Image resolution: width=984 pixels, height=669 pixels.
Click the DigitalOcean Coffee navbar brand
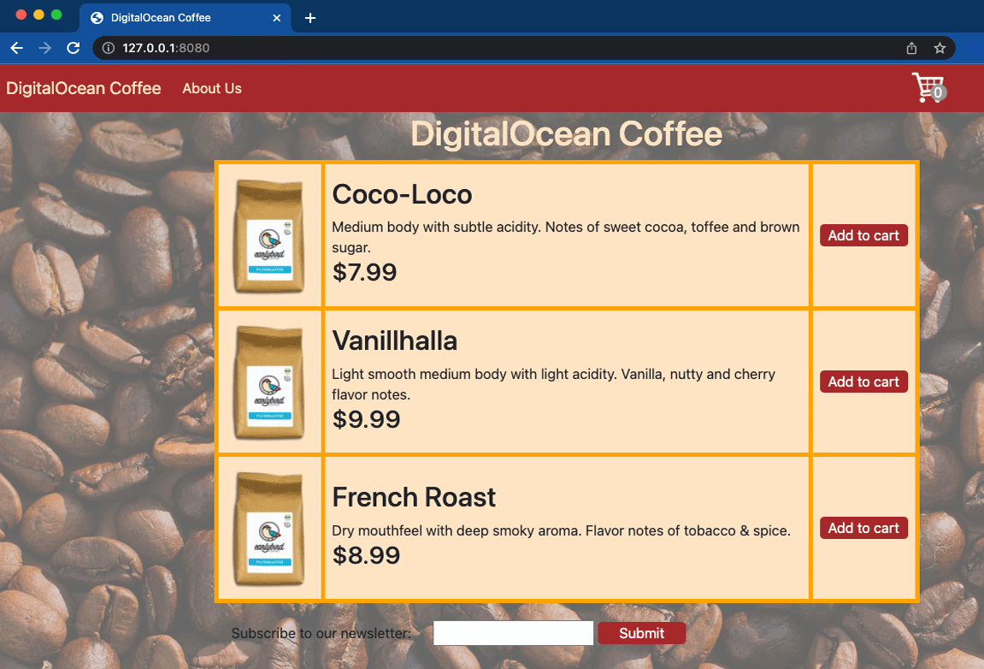84,88
